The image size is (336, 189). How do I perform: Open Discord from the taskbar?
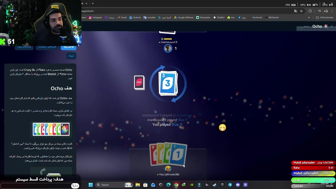tap(238, 185)
